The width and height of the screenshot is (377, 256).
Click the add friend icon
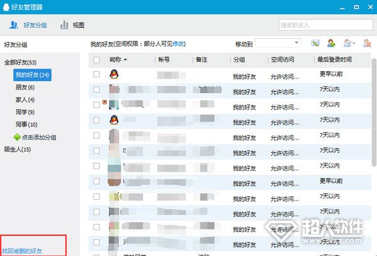pyautogui.click(x=332, y=43)
